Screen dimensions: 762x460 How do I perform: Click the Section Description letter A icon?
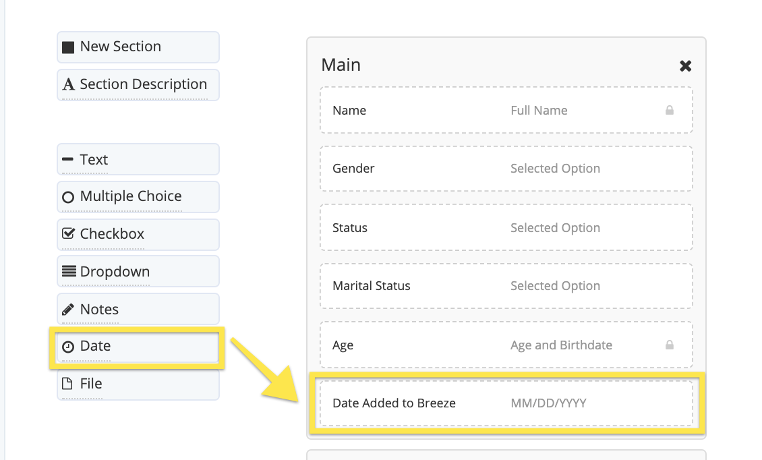coord(69,84)
